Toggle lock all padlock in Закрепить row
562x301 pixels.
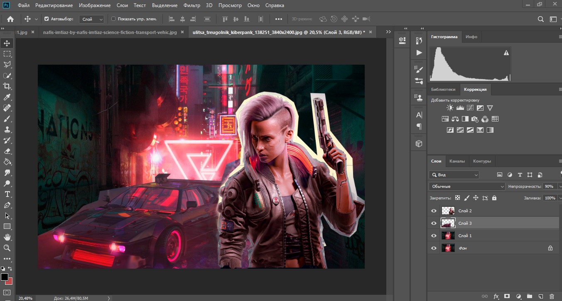point(494,198)
